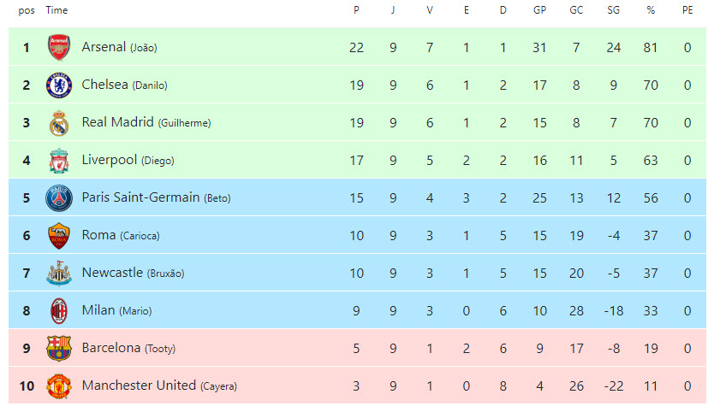Click the Real Madrid crest
Viewport: 708px width, 406px height.
point(58,122)
